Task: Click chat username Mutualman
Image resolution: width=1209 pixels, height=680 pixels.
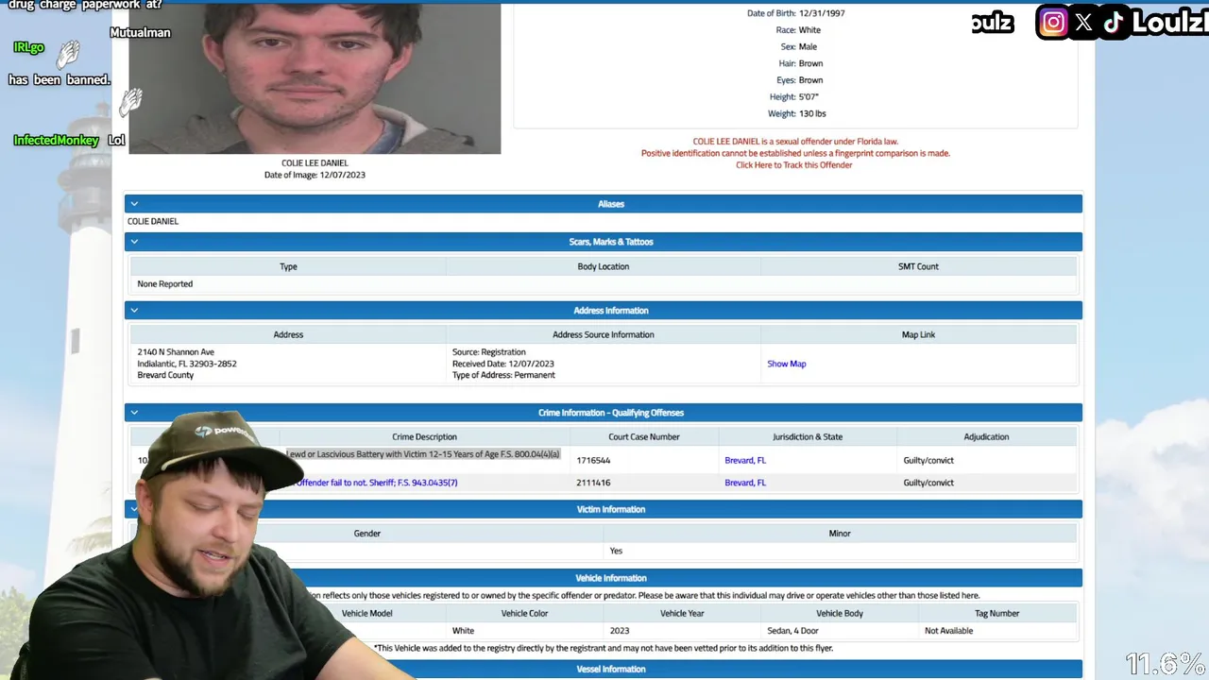Action: [140, 33]
